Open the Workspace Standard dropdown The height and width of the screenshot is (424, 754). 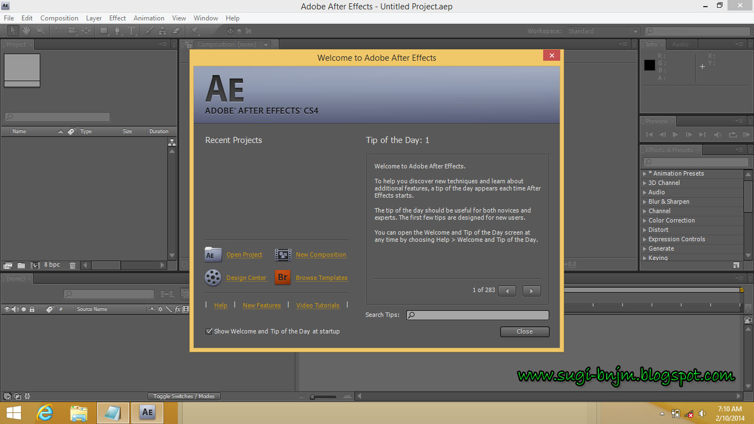click(x=603, y=31)
